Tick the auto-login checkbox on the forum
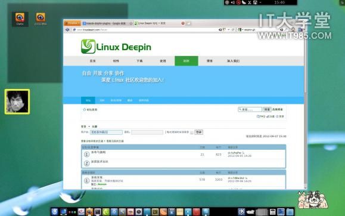Screen dimensions: 345x216 (x=192, y=132)
